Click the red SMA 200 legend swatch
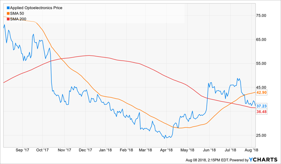 coord(8,19)
